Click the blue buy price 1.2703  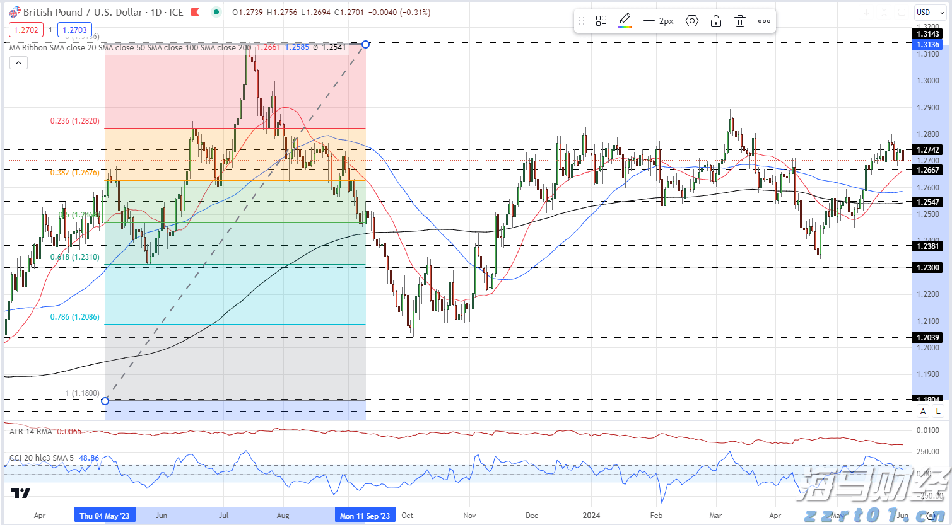click(74, 30)
